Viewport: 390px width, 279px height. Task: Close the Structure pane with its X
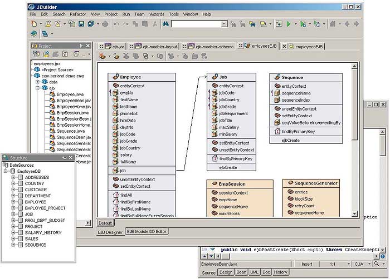(71, 158)
